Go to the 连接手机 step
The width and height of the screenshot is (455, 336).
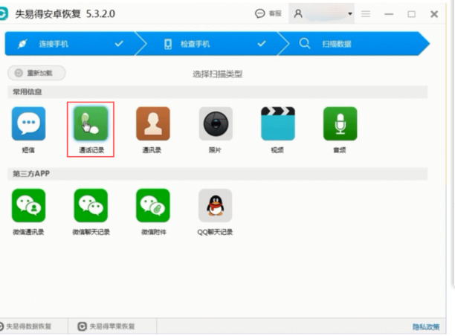[x=71, y=44]
